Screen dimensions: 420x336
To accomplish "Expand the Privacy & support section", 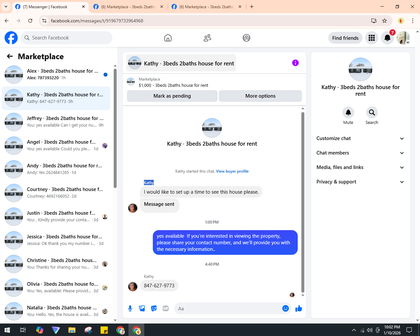I will (x=360, y=182).
